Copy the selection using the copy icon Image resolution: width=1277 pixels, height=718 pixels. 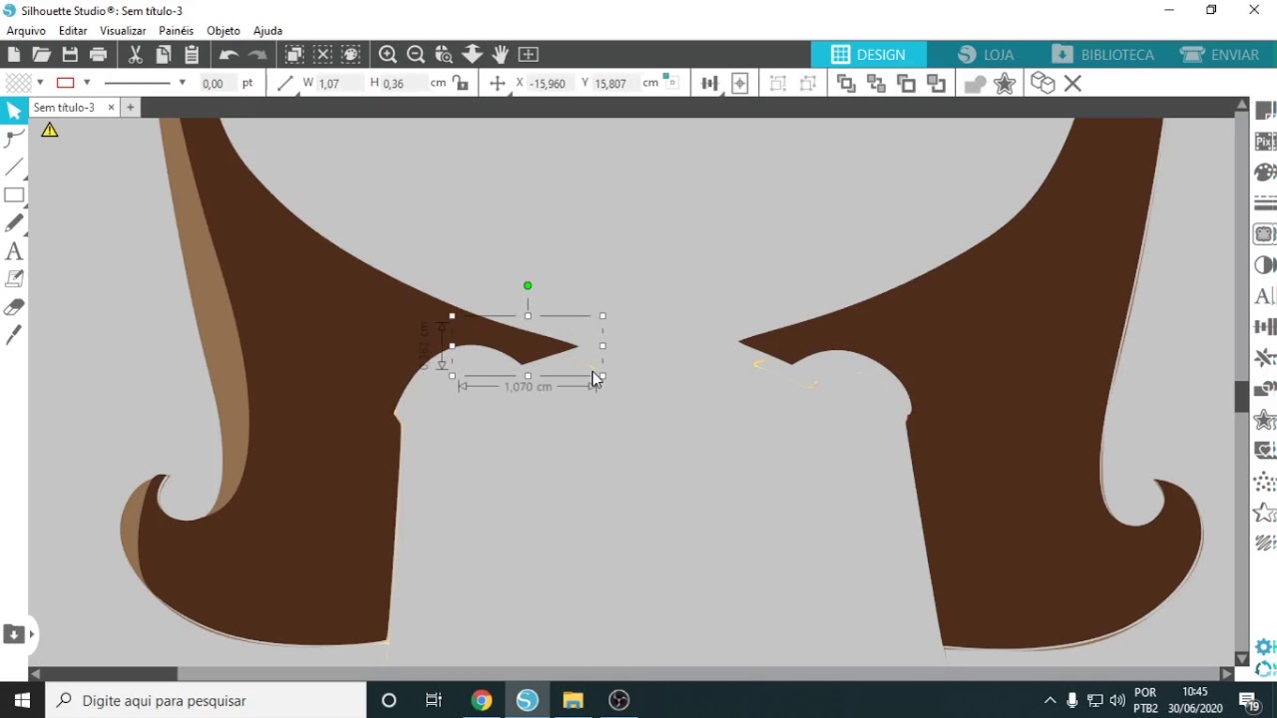(x=164, y=55)
